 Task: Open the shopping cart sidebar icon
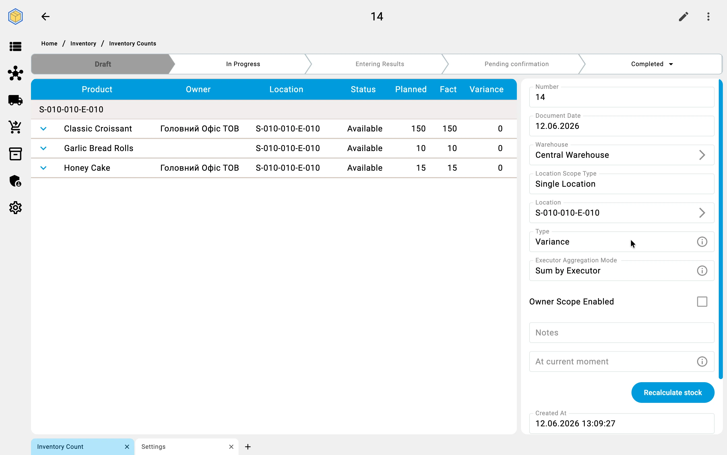click(15, 127)
